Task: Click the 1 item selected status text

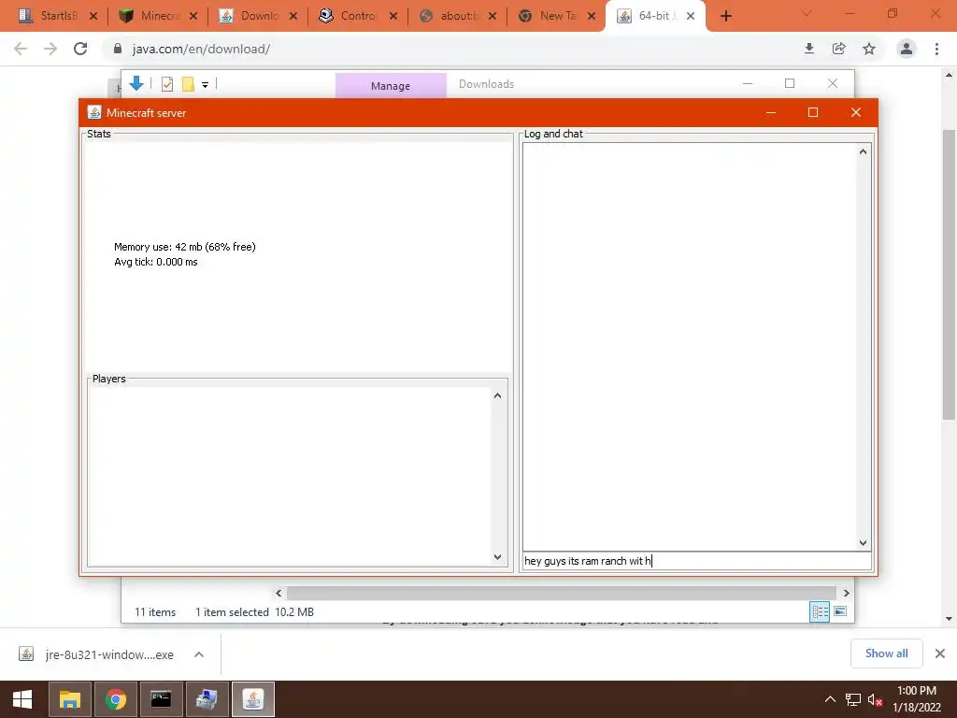Action: (x=232, y=611)
